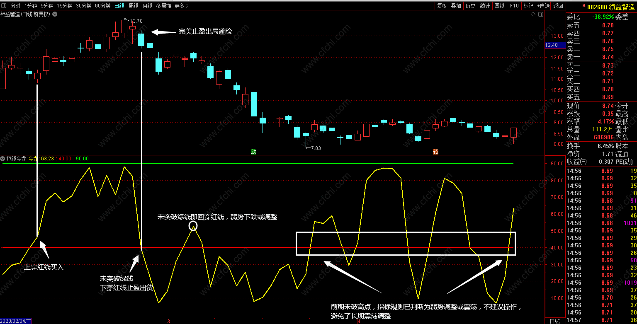This screenshot has width=637, height=324.
Task: Click the 外盘 value 606986
Action: pyautogui.click(x=604, y=137)
